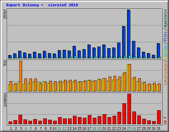
Task: Select the cyan bar for day 14
Action: [75, 57]
